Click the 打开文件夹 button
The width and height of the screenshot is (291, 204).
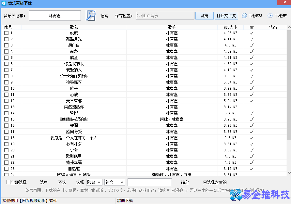tap(226, 15)
